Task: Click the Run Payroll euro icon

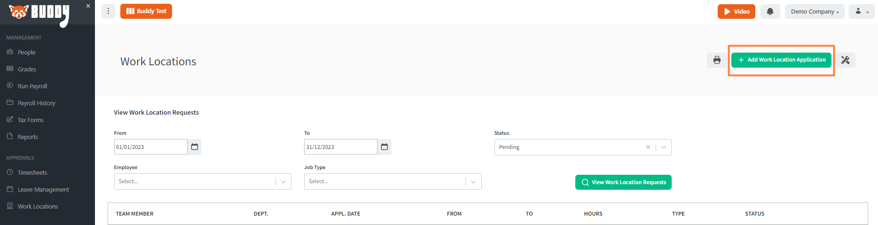Action: [x=10, y=85]
